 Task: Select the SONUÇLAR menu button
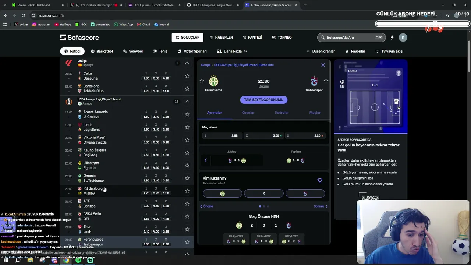pos(187,38)
